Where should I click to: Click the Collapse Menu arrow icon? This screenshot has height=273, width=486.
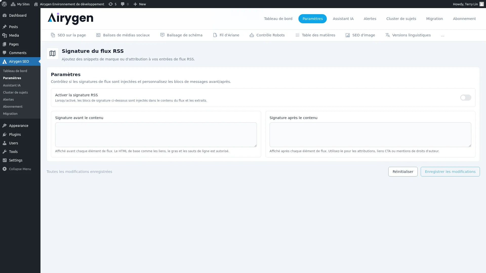(x=5, y=169)
